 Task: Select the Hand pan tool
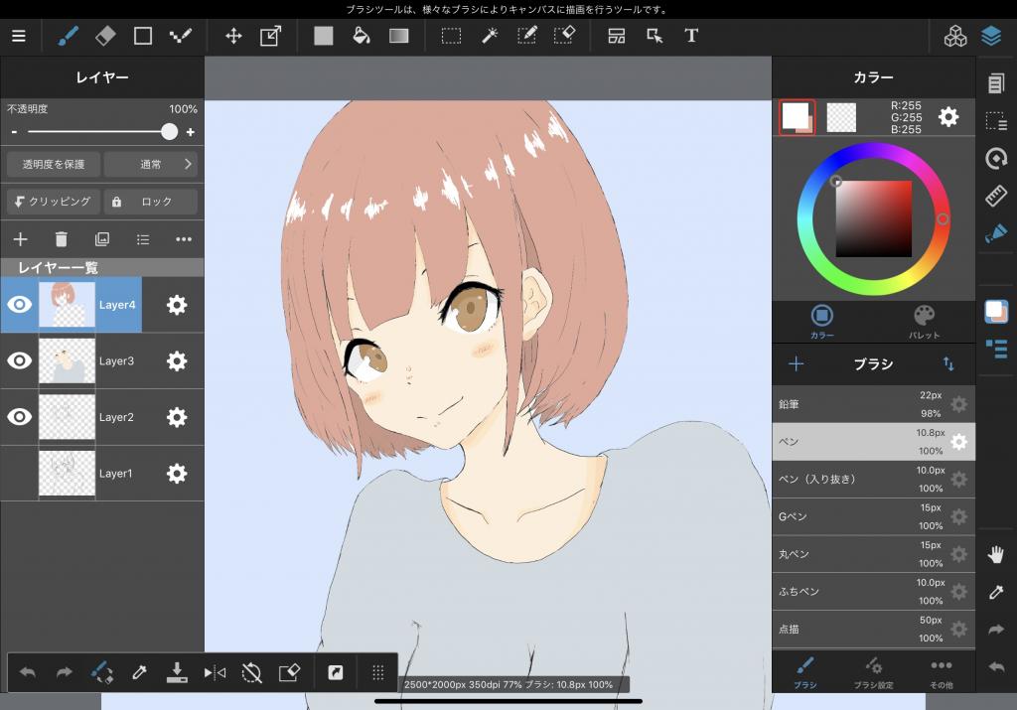(996, 555)
